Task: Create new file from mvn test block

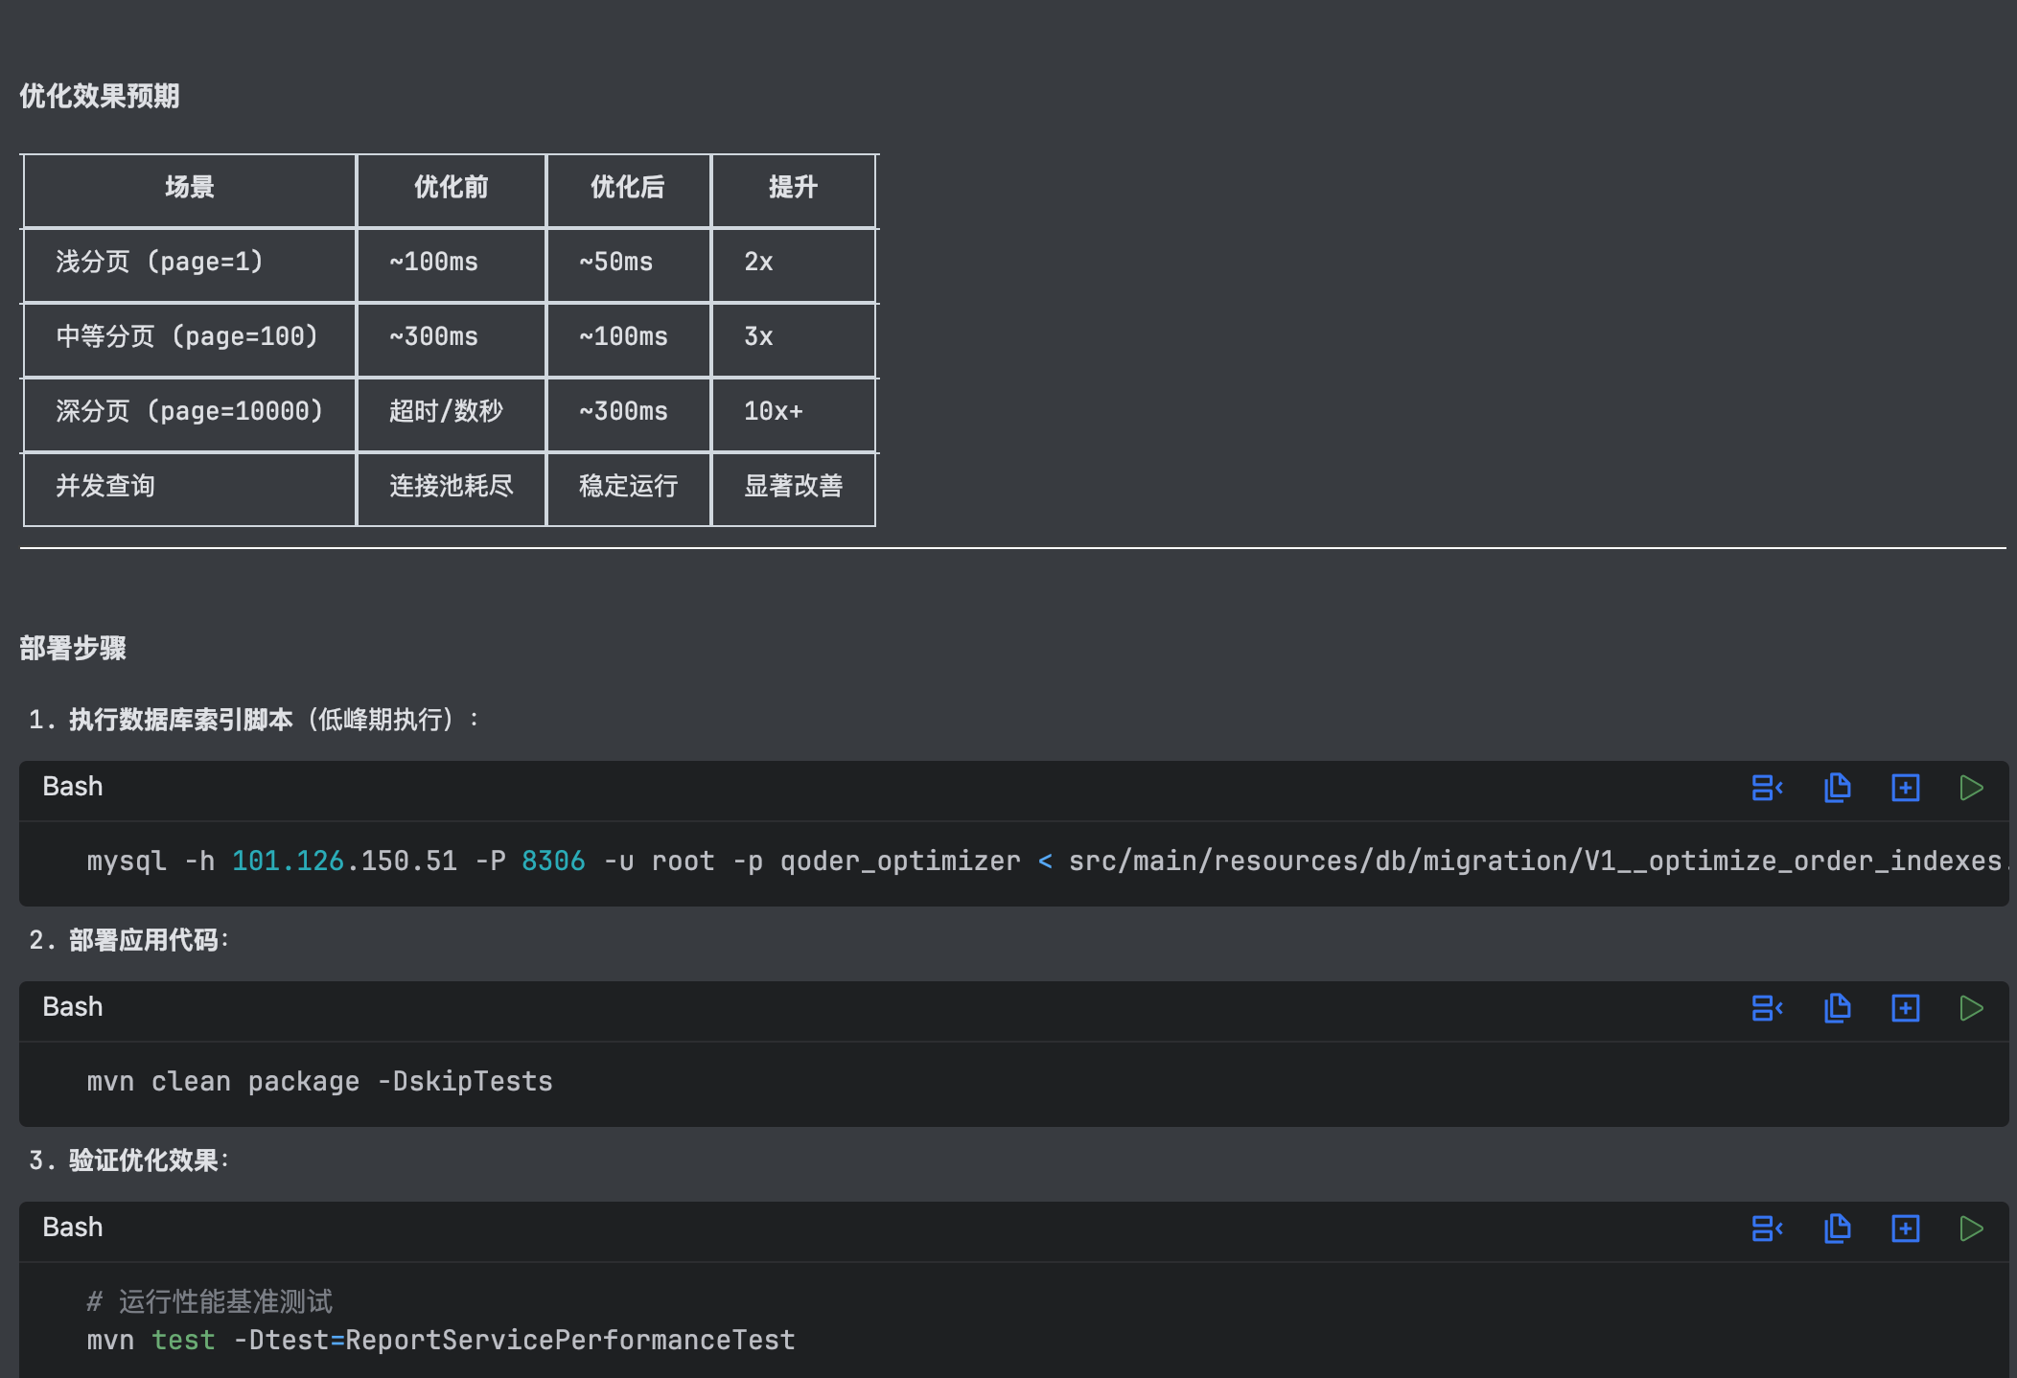Action: click(1905, 1229)
